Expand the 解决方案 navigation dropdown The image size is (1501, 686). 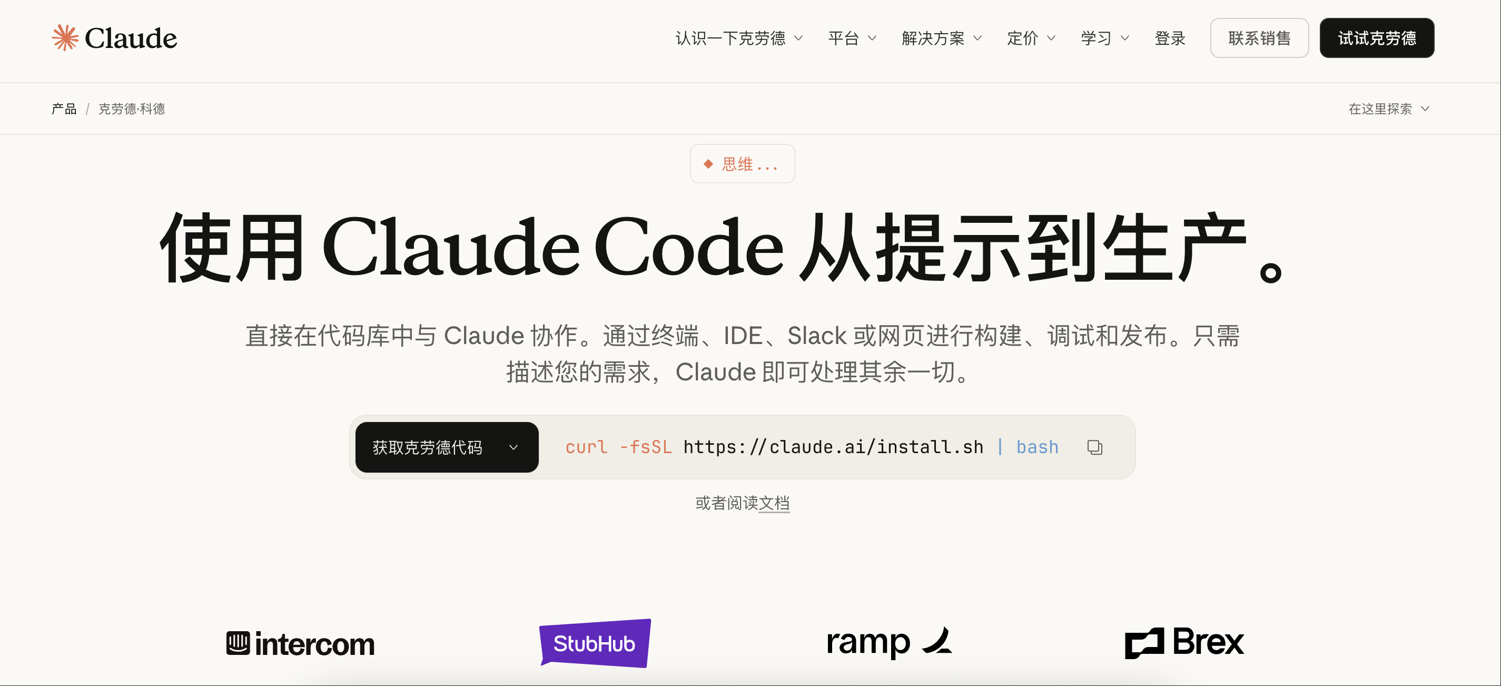tap(941, 38)
